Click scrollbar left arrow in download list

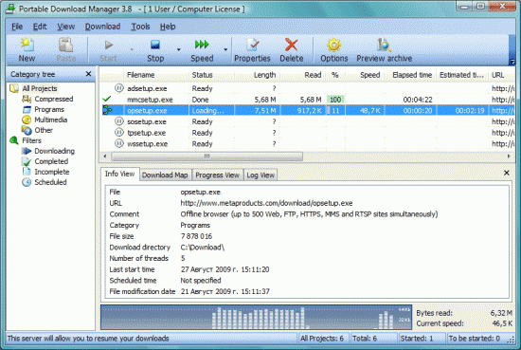coord(105,157)
